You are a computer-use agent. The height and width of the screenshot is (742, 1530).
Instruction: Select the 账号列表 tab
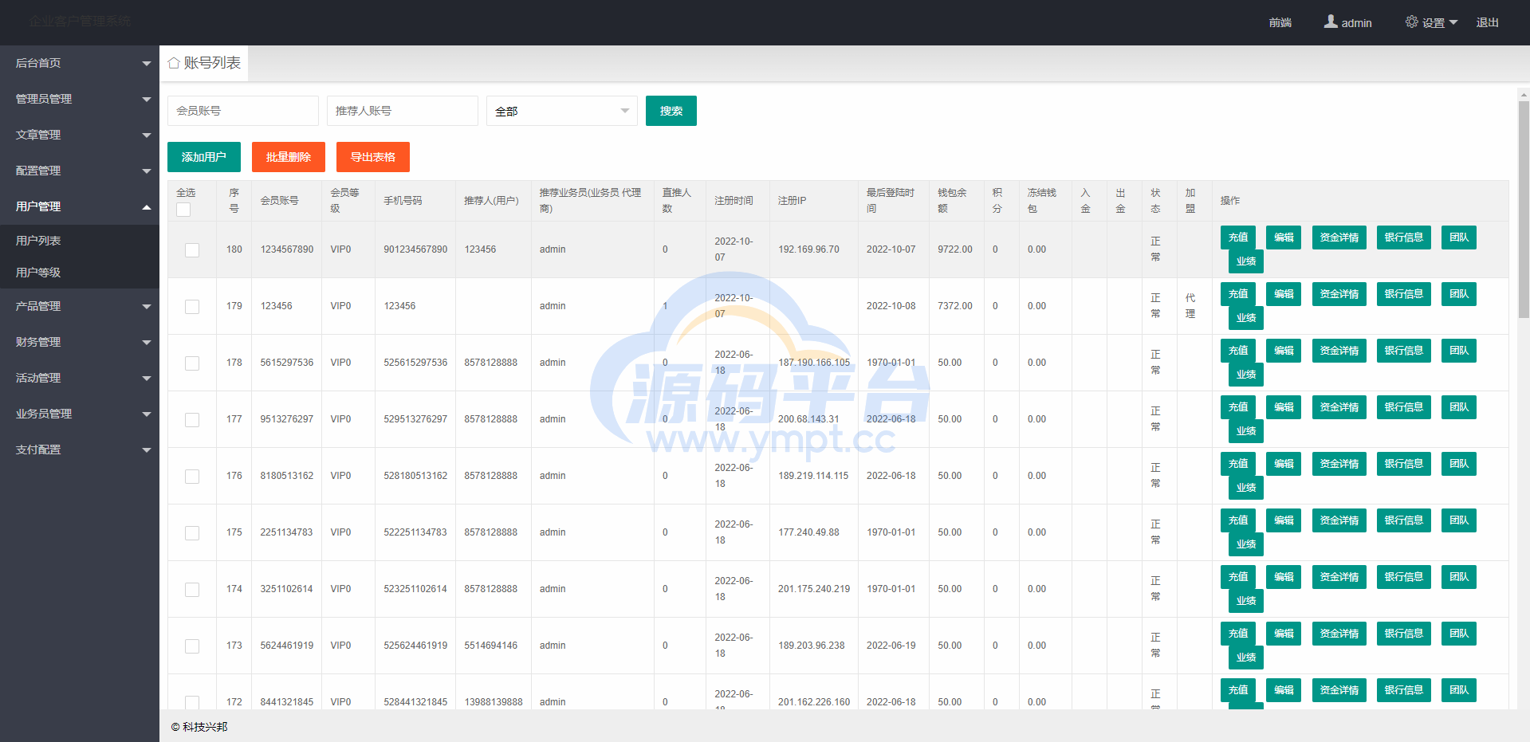pos(204,63)
